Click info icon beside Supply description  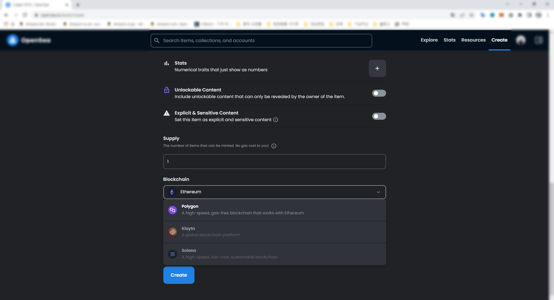click(x=274, y=146)
